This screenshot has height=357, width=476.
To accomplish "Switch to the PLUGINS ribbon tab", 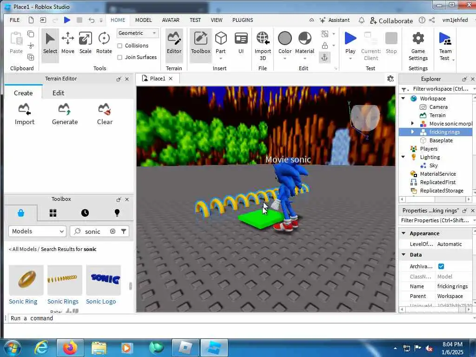I will tap(243, 20).
